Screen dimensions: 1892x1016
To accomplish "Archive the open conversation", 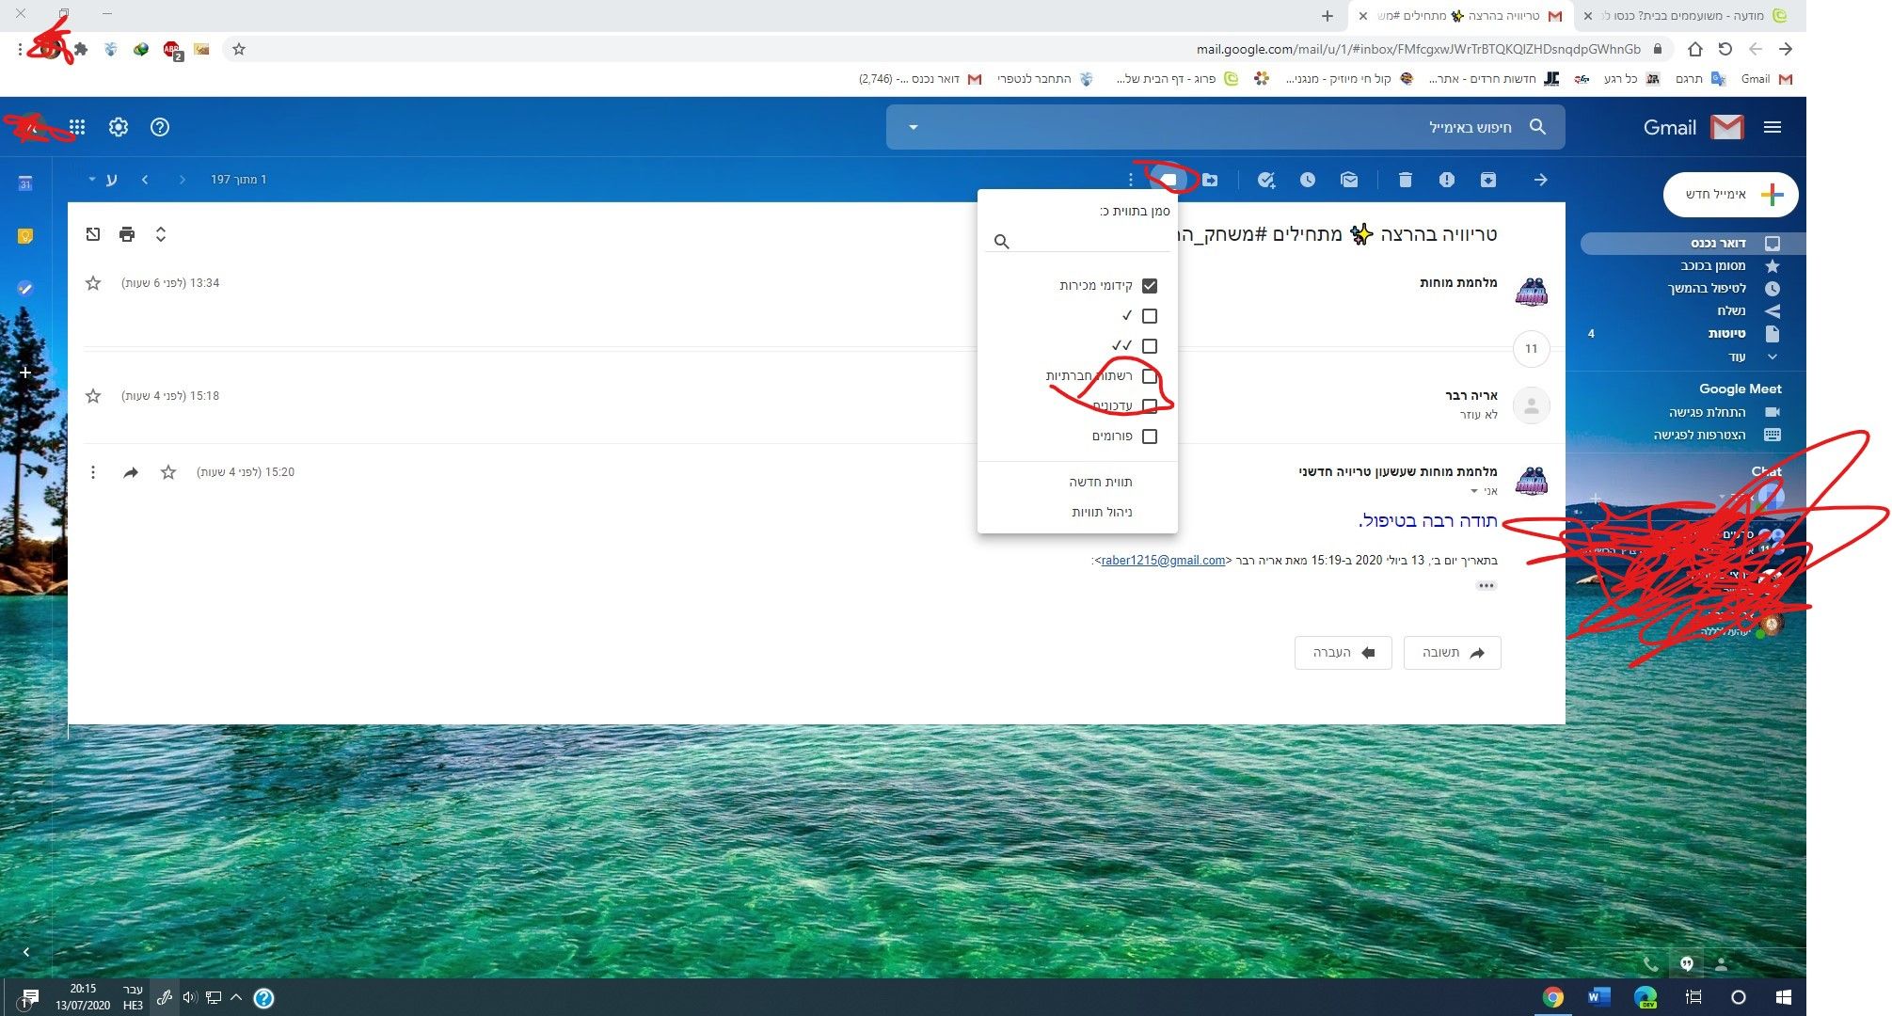I will click(x=1487, y=180).
